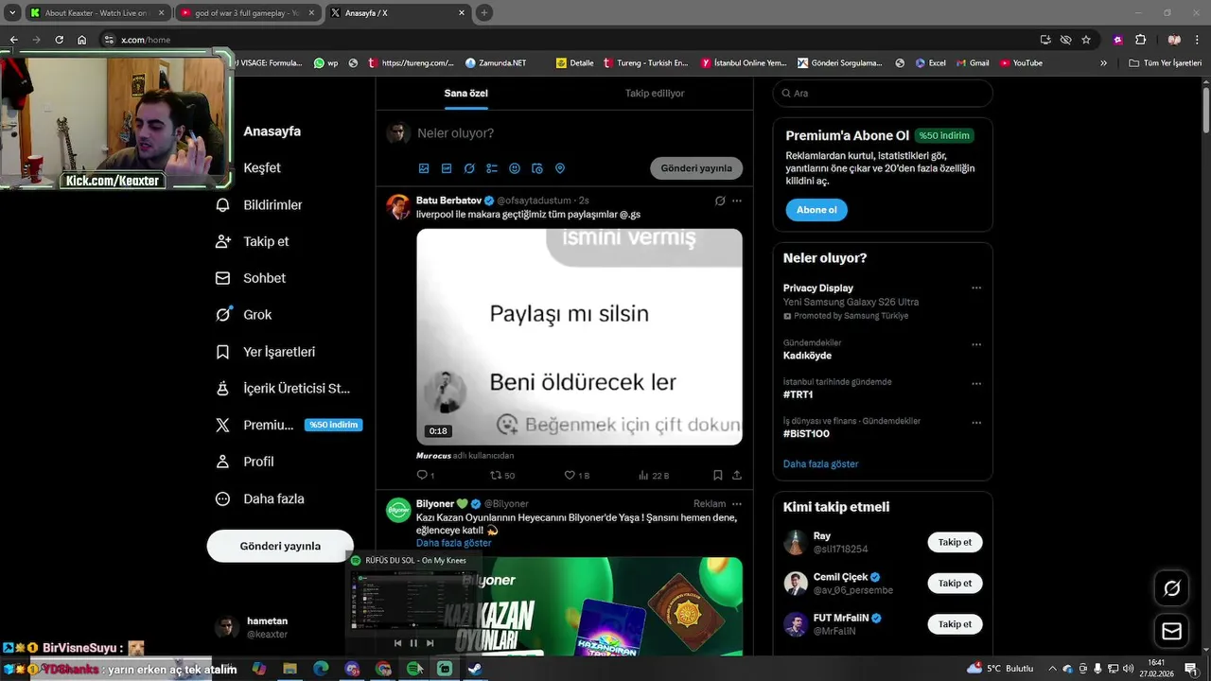Follow Ray with Takip et button
Image resolution: width=1211 pixels, height=681 pixels.
955,543
